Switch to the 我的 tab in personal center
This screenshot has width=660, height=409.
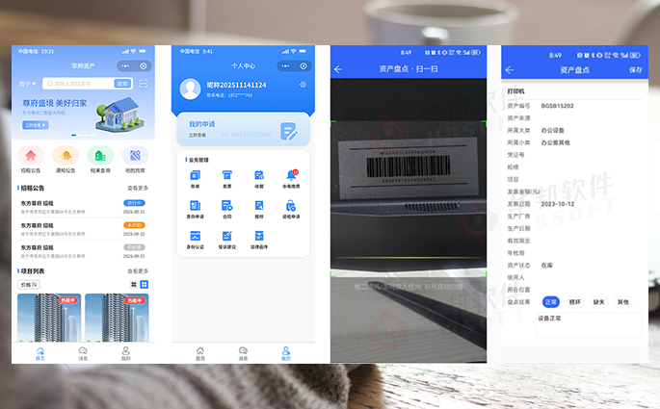pos(285,352)
